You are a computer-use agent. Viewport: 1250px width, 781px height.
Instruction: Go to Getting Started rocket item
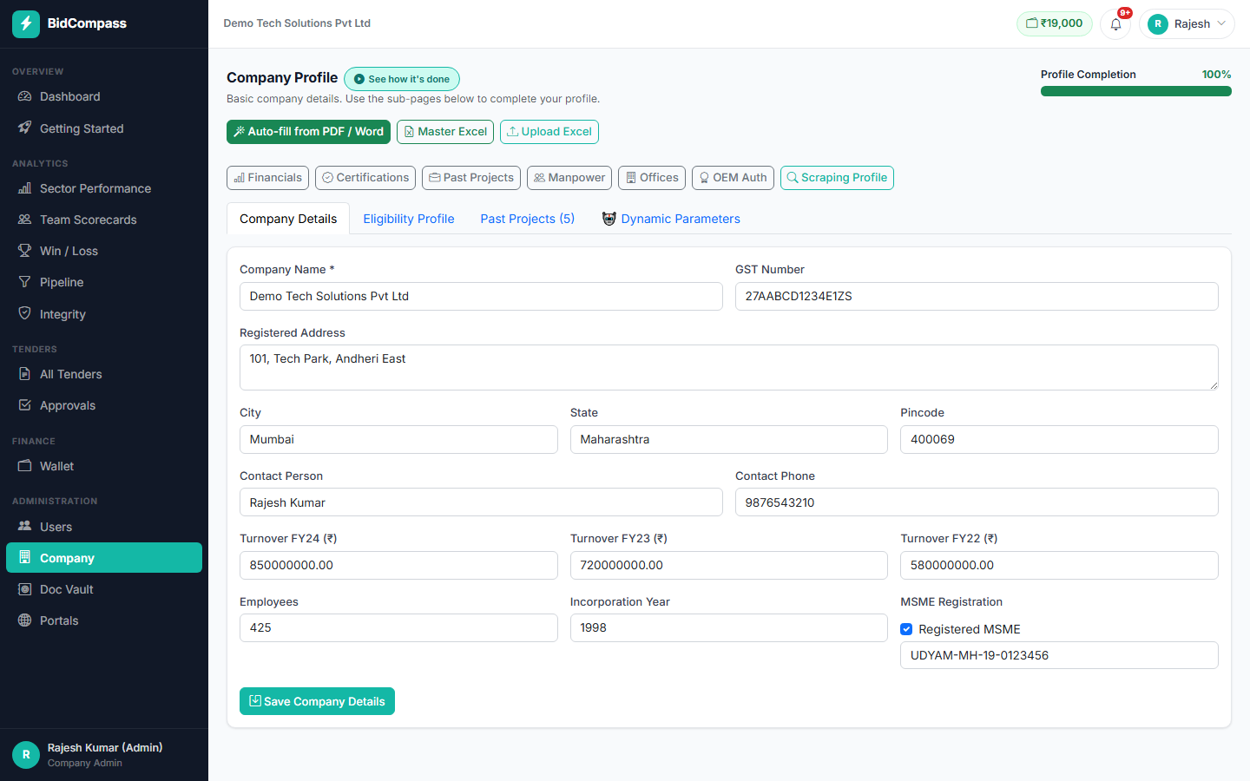pyautogui.click(x=104, y=128)
